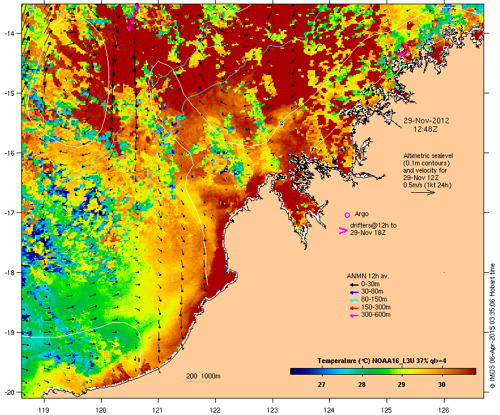The height and width of the screenshot is (415, 500).
Task: Click the magenta Argo circle symbol
Action: (348, 215)
